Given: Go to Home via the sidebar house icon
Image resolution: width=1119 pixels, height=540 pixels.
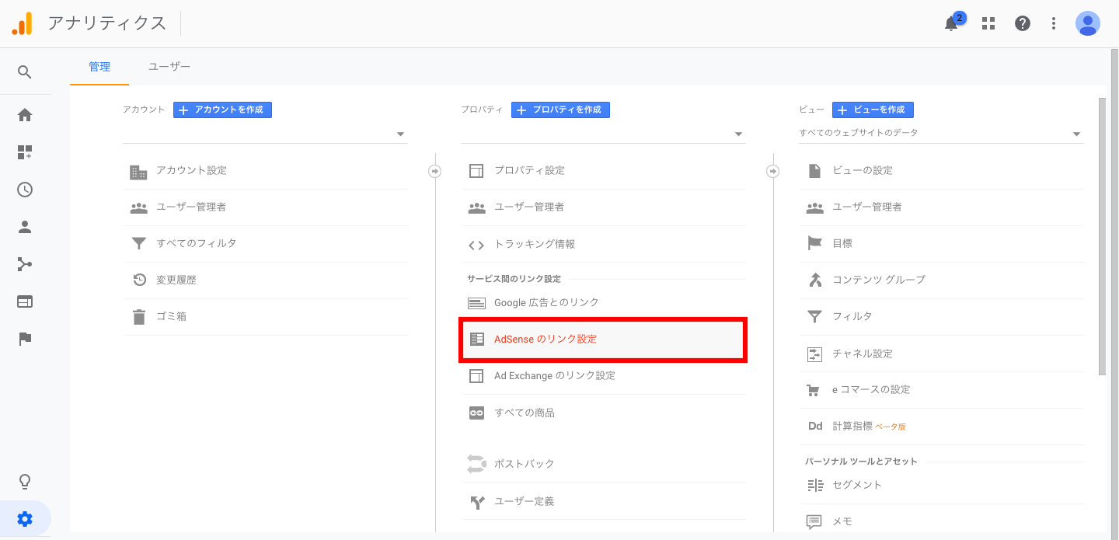Looking at the screenshot, I should pos(25,115).
